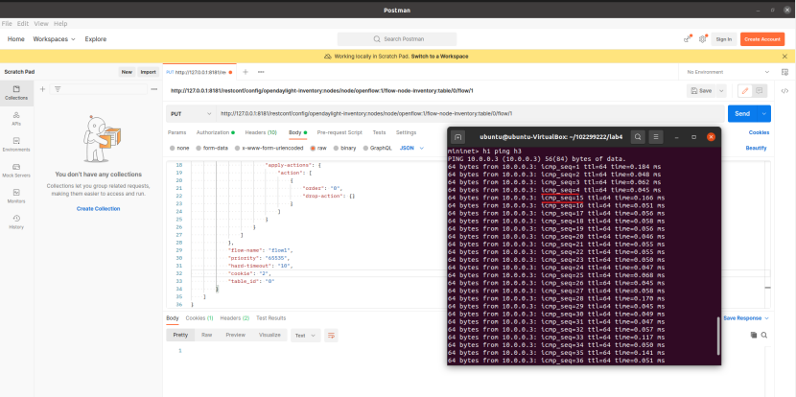Dismiss the Scratch Pad yellow banner
796x397 pixels.
pos(784,57)
